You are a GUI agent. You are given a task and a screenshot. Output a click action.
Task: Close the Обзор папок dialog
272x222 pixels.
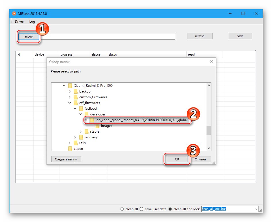point(211,62)
